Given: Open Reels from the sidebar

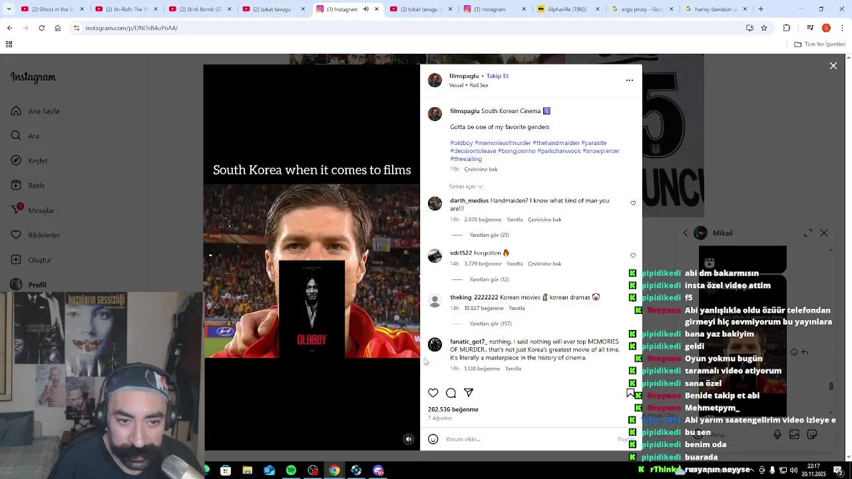Looking at the screenshot, I should [28, 186].
